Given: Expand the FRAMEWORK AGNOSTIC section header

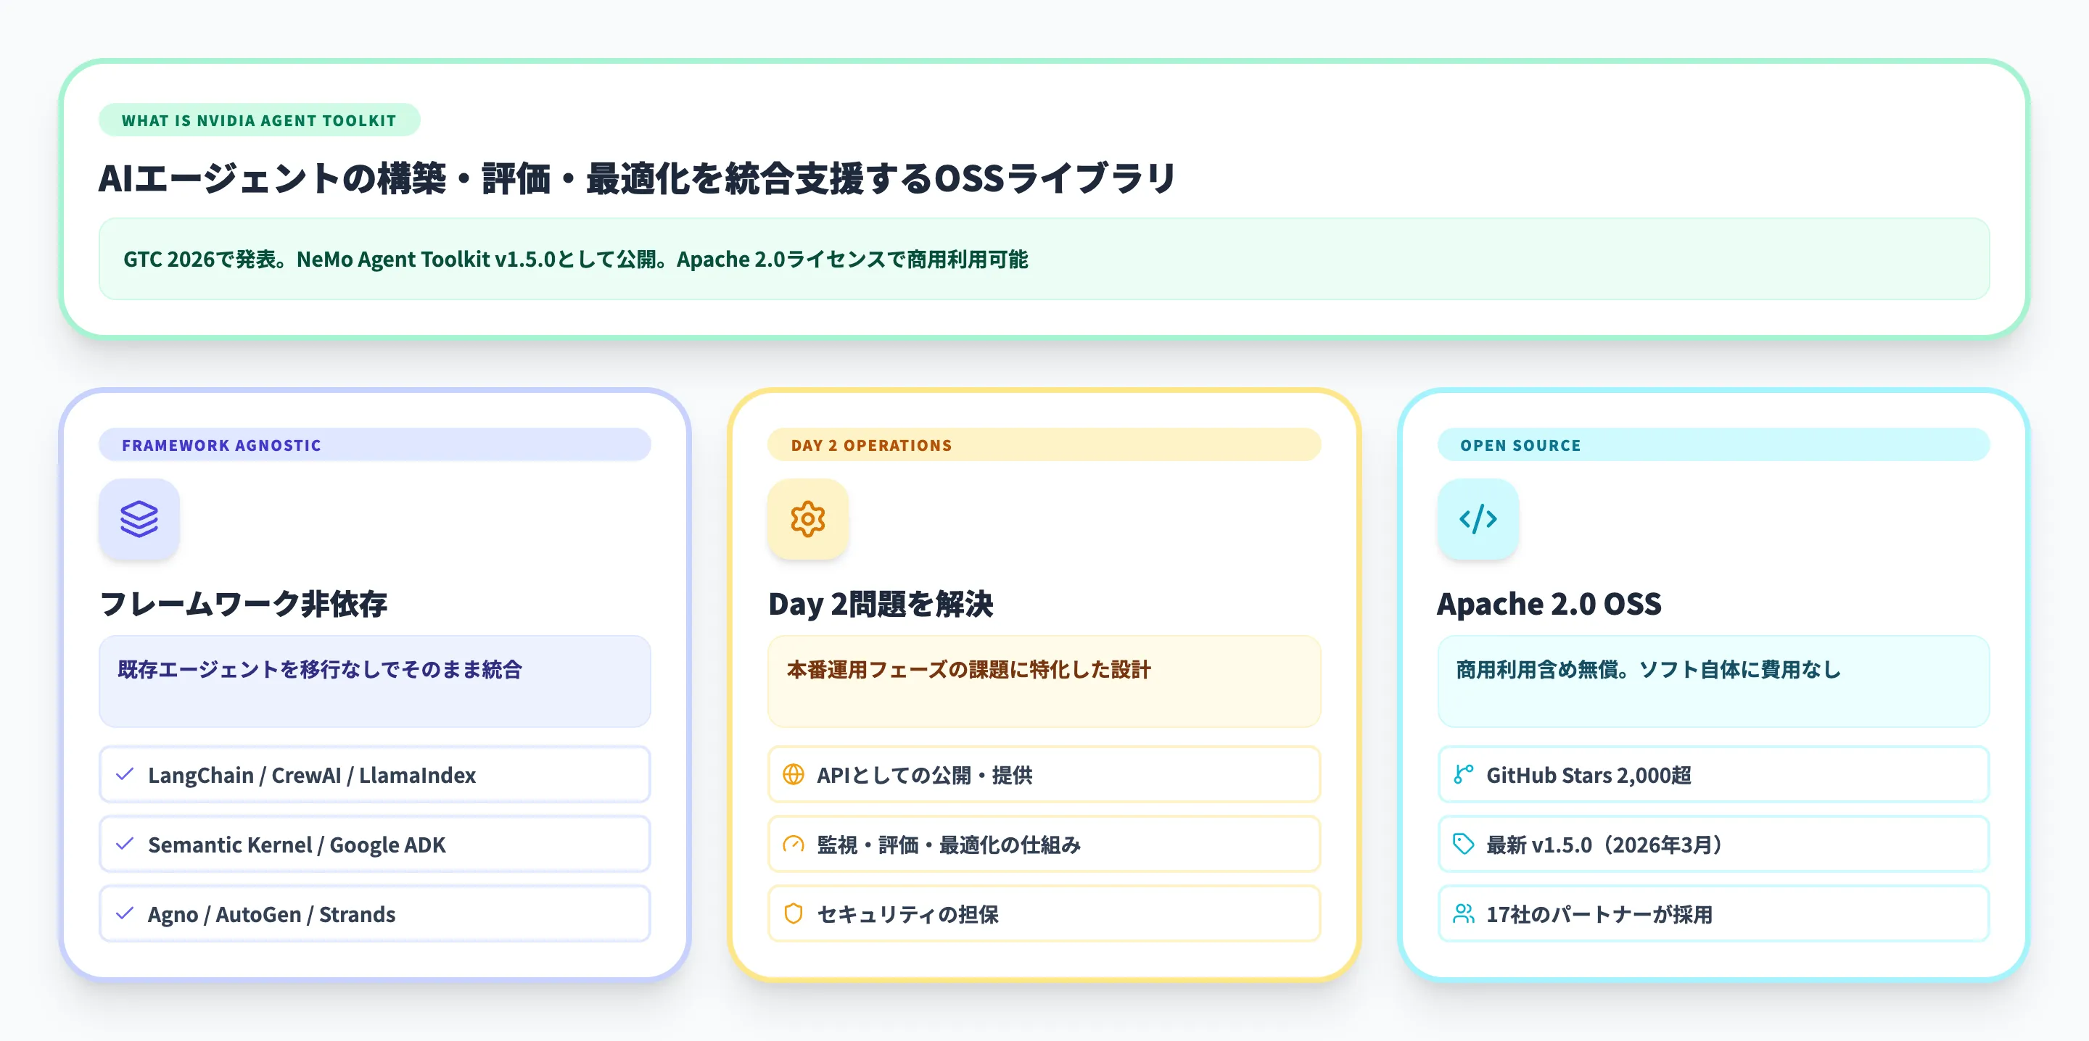Looking at the screenshot, I should [375, 444].
